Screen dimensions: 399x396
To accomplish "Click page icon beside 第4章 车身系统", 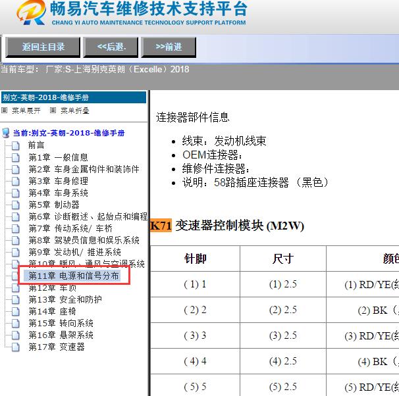I will pyautogui.click(x=16, y=193).
